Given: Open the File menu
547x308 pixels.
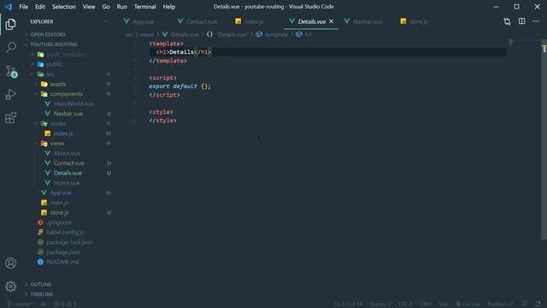Looking at the screenshot, I should [x=24, y=7].
